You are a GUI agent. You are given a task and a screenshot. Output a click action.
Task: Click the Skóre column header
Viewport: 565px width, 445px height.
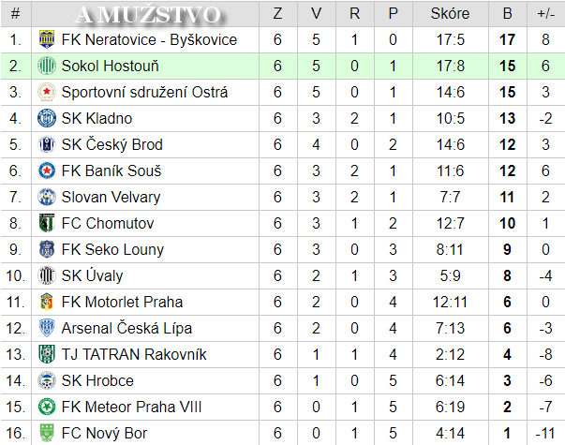tap(451, 14)
